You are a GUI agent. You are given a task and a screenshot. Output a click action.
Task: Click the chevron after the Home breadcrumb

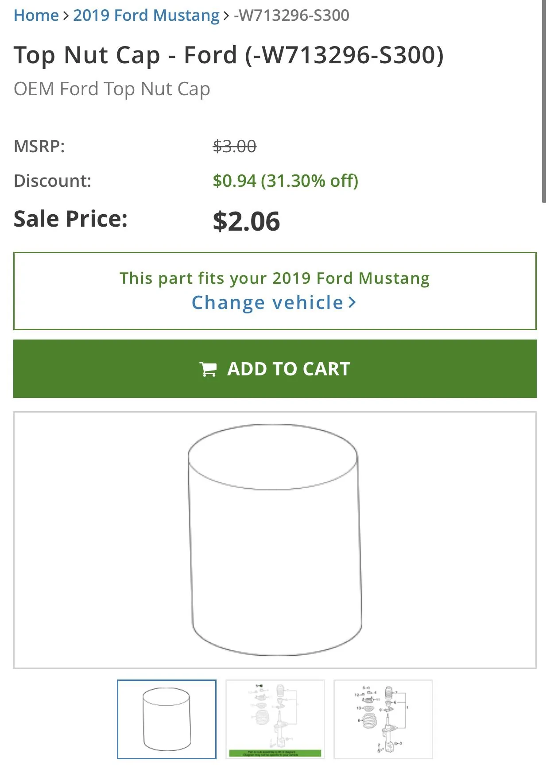coord(66,16)
